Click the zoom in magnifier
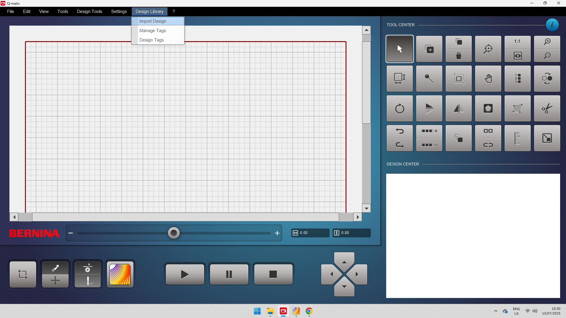This screenshot has width=566, height=318. pyautogui.click(x=547, y=42)
